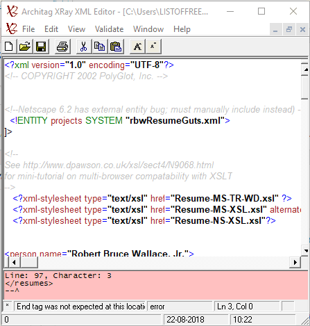Open a file with the folder icon
310x326 pixels.
click(x=25, y=47)
